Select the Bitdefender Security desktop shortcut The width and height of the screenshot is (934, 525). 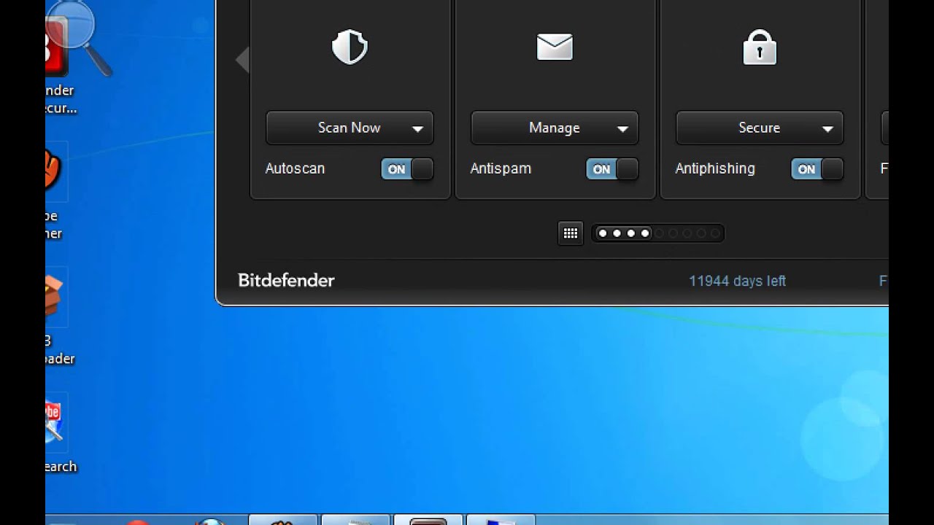pyautogui.click(x=60, y=66)
